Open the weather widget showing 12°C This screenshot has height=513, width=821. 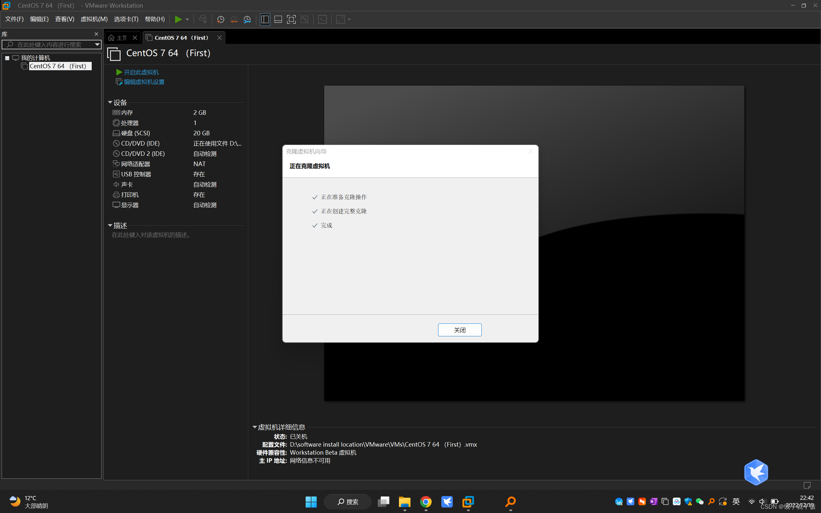[x=29, y=502]
